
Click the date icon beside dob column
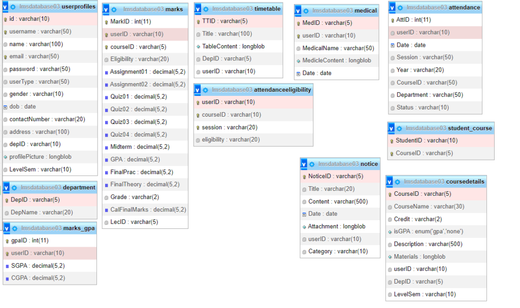(x=5, y=107)
